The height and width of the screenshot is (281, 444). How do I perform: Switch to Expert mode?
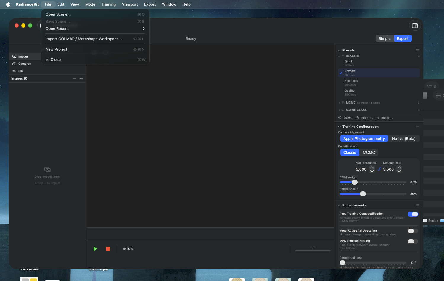(403, 38)
